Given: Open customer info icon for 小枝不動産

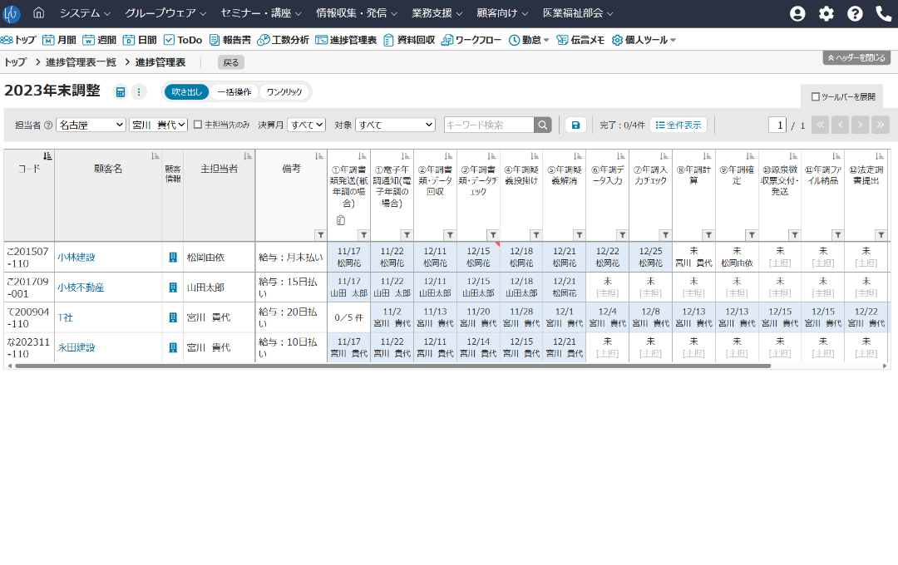Looking at the screenshot, I should [173, 287].
